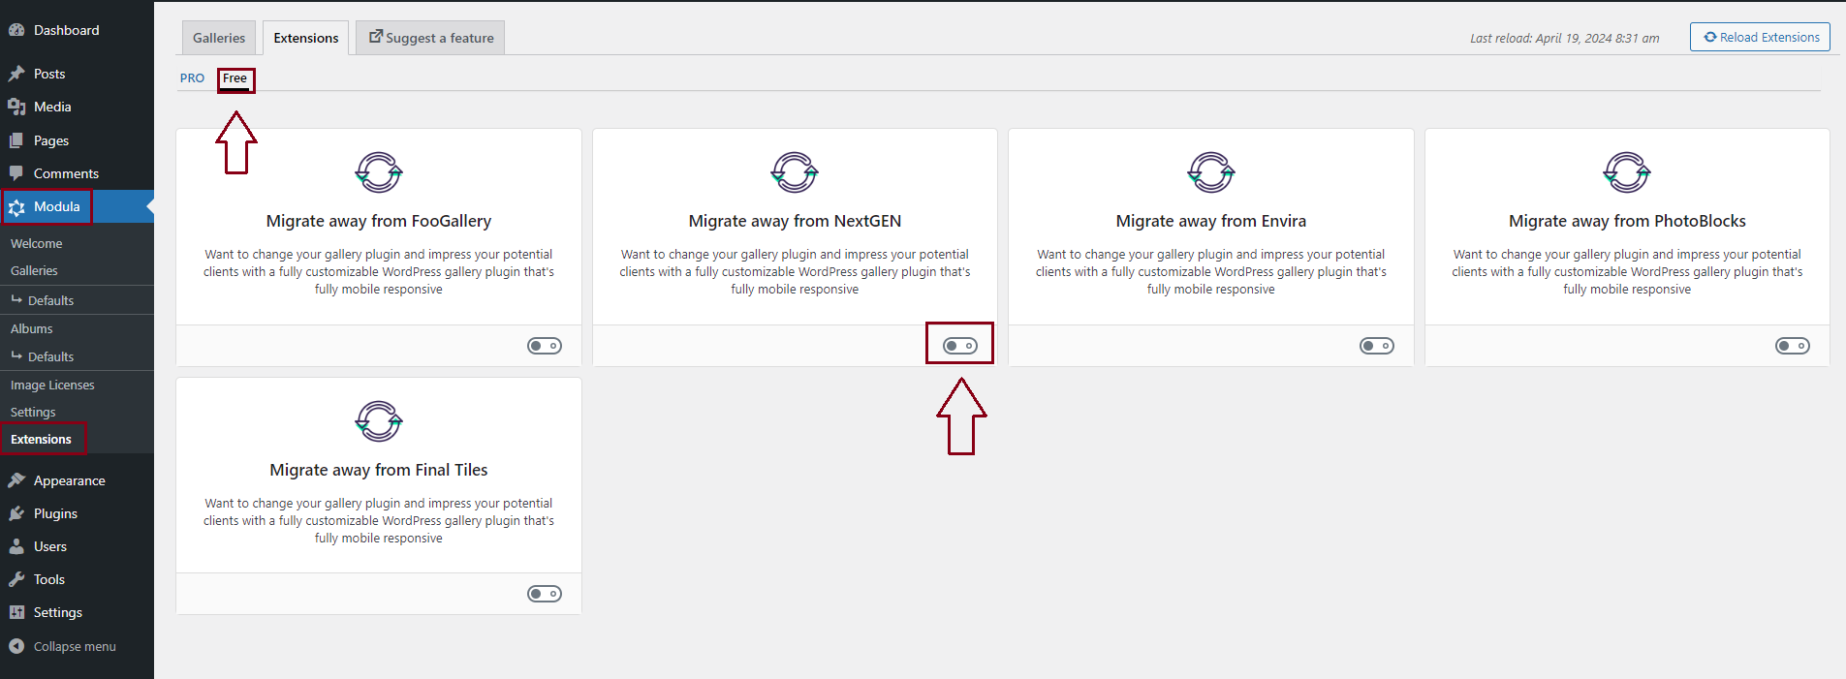Image resolution: width=1846 pixels, height=679 pixels.
Task: Click the Posts pushpin icon
Action: [x=16, y=74]
